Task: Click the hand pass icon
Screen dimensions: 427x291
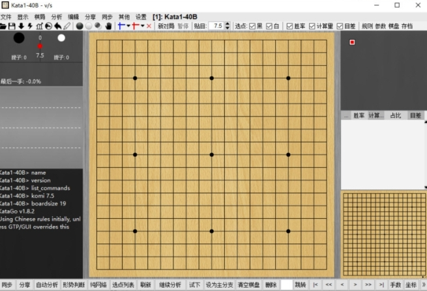Action: pyautogui.click(x=109, y=26)
